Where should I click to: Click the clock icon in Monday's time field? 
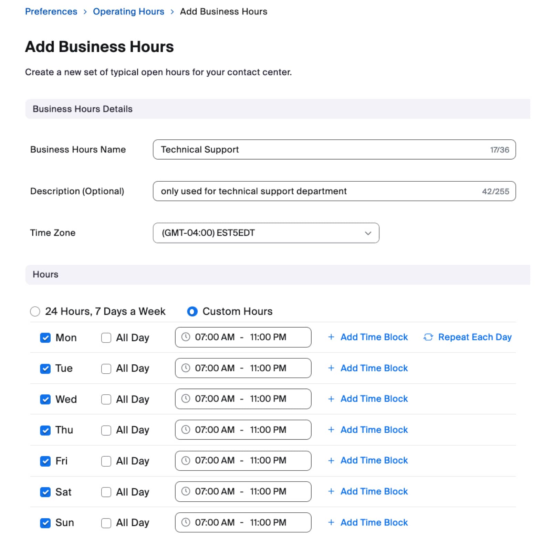(186, 337)
